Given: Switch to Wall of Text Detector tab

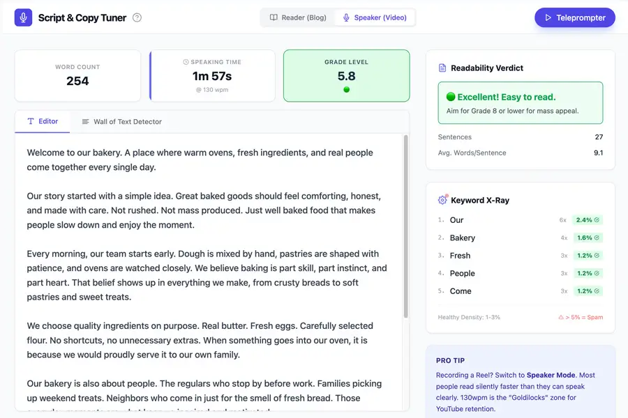Looking at the screenshot, I should (x=121, y=121).
